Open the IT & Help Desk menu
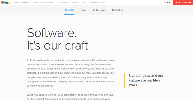 click(62, 3)
